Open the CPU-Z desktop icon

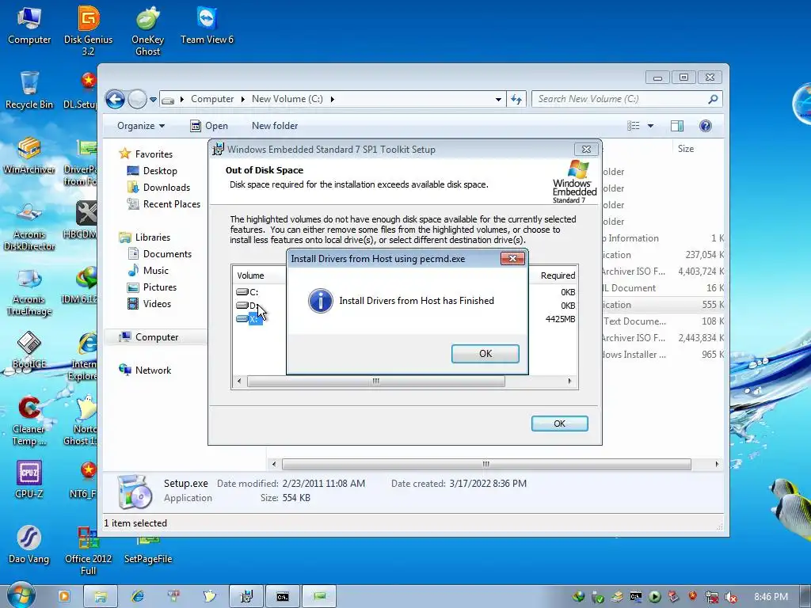[29, 480]
